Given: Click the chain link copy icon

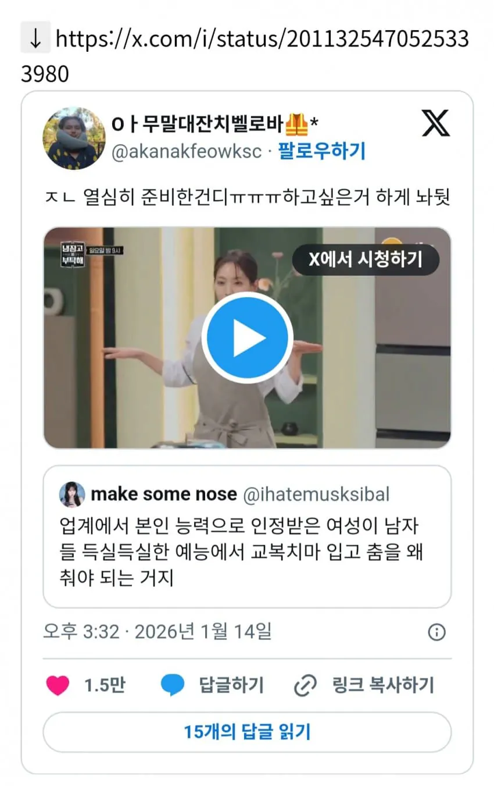Looking at the screenshot, I should point(305,685).
